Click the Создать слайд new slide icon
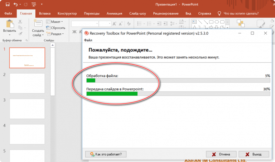This screenshot has height=162, width=275. coord(38,23)
